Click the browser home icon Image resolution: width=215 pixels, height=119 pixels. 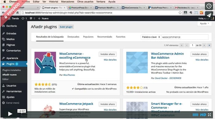(18, 13)
